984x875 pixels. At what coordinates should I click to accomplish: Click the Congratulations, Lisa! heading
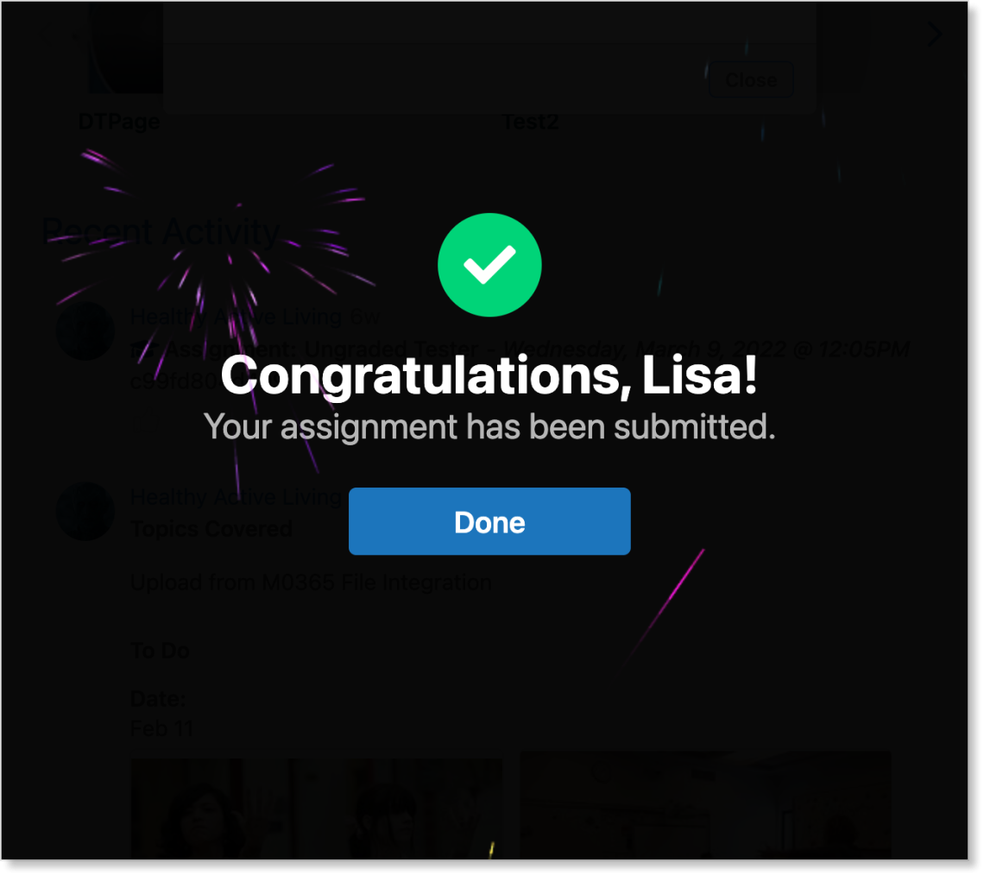(489, 375)
